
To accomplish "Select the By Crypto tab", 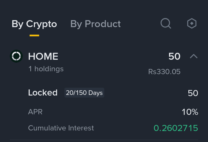I will pyautogui.click(x=34, y=24).
